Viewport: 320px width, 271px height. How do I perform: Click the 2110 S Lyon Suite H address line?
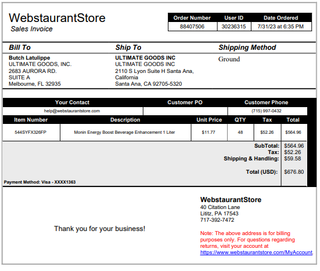tap(154, 71)
